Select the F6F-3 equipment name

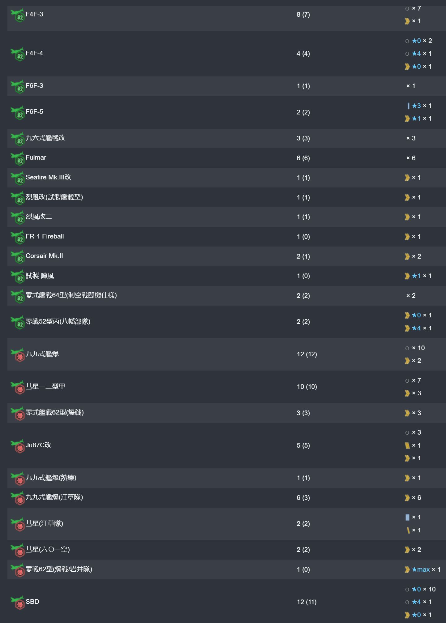[34, 86]
